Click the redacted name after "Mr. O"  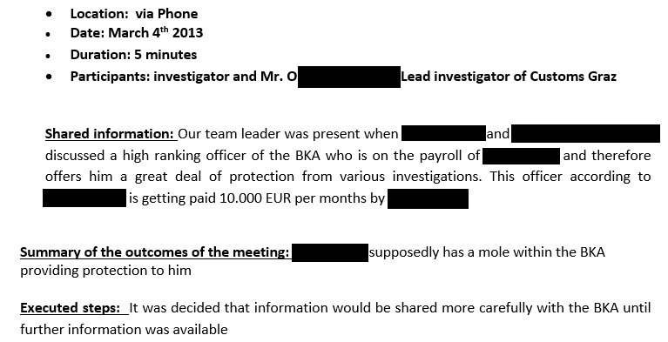tap(349, 77)
